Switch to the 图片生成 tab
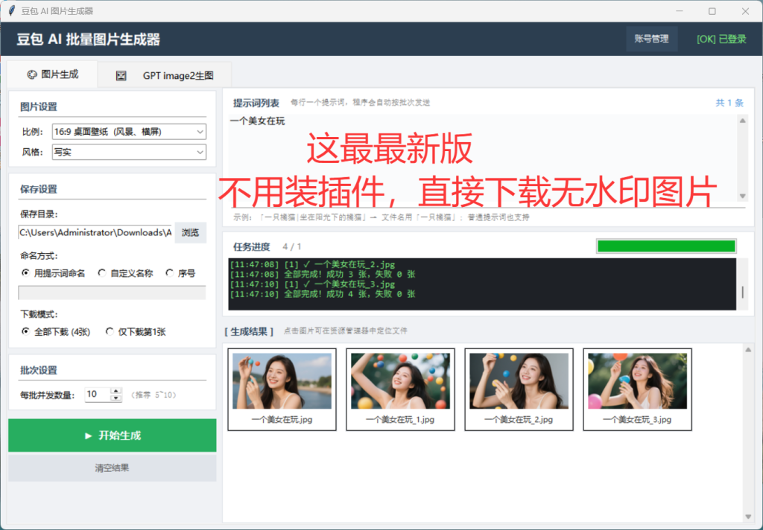The width and height of the screenshot is (763, 530). pos(53,74)
